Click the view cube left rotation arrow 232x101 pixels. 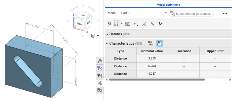pos(67,21)
